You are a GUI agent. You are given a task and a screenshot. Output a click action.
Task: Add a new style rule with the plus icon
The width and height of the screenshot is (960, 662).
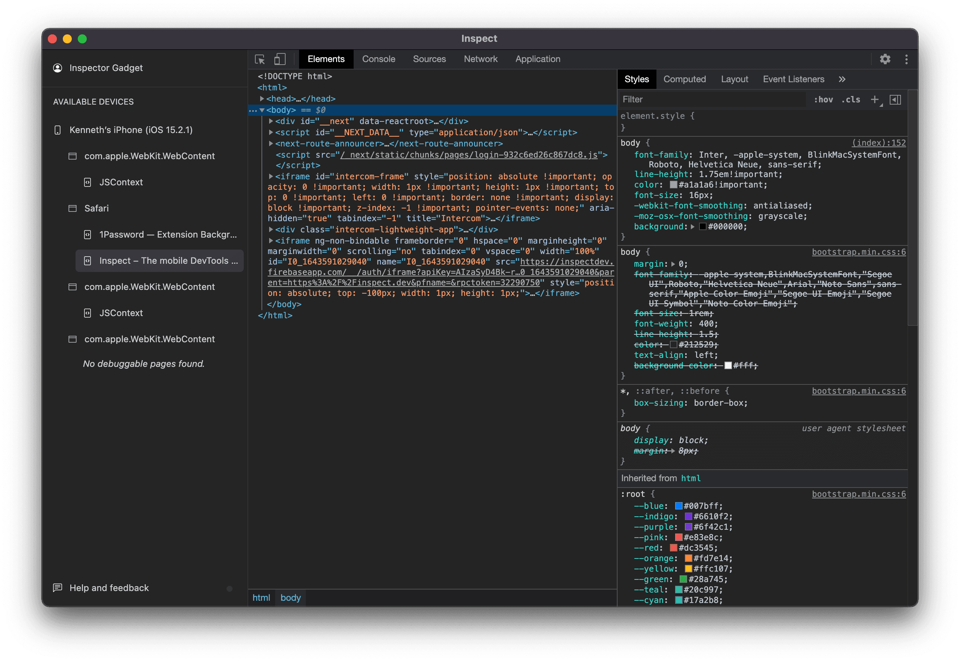875,99
